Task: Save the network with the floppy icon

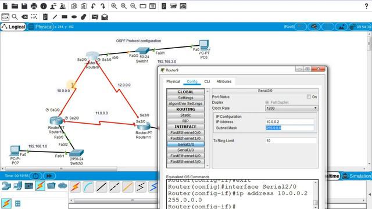Action: pos(24,6)
